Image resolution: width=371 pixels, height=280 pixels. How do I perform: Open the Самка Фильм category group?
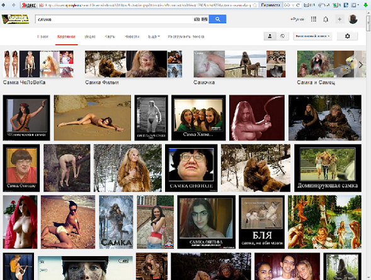134,67
